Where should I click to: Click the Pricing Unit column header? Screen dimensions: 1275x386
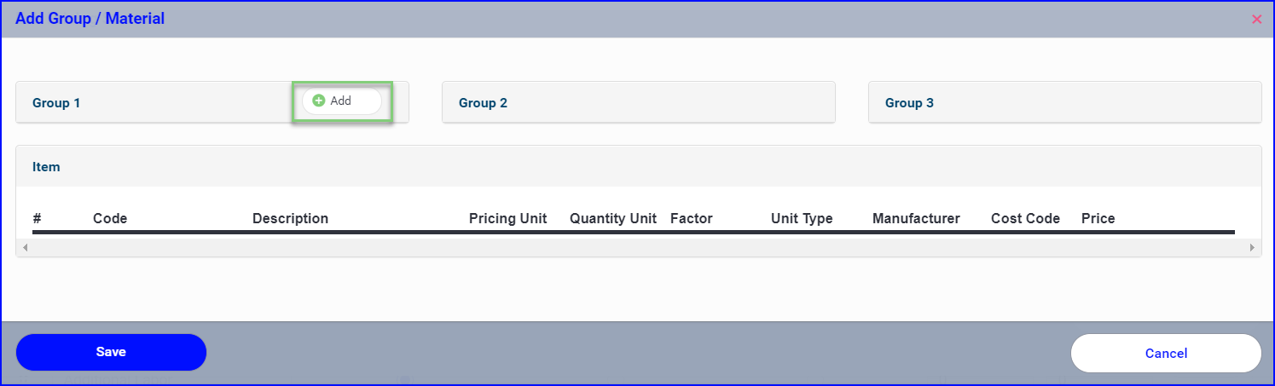coord(508,218)
